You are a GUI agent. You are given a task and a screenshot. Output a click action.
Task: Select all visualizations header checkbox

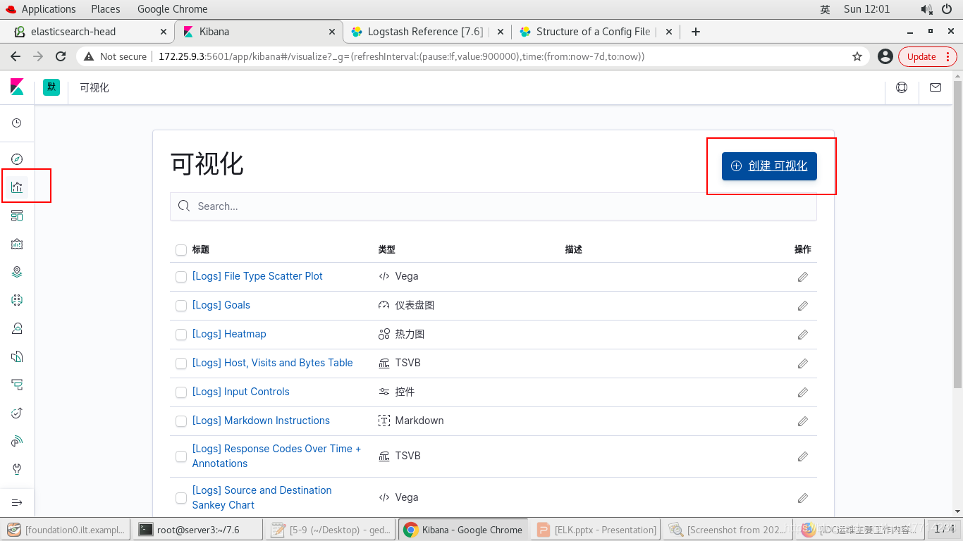(x=181, y=250)
